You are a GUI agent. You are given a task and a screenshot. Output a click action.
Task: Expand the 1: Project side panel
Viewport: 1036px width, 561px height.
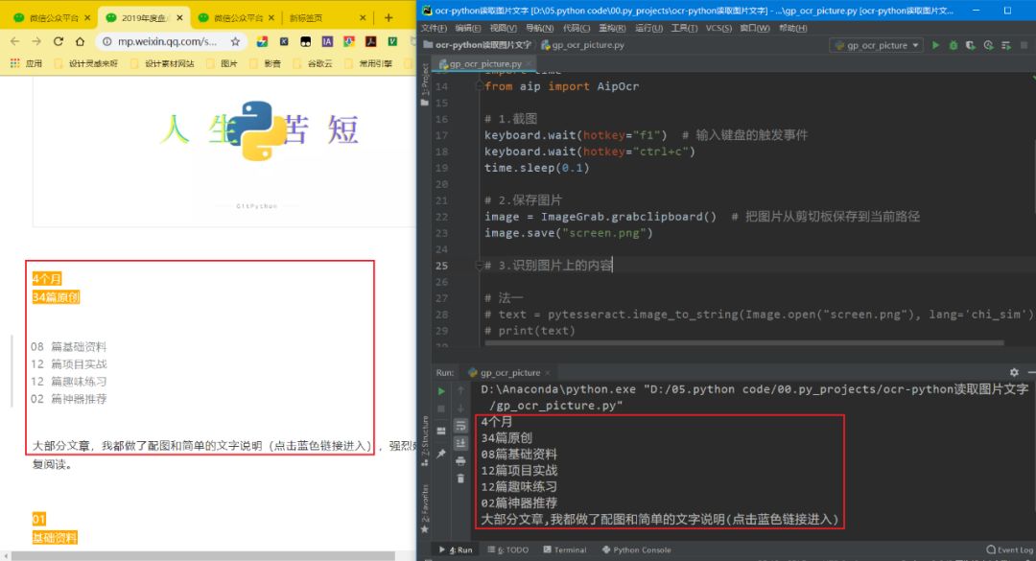[426, 82]
